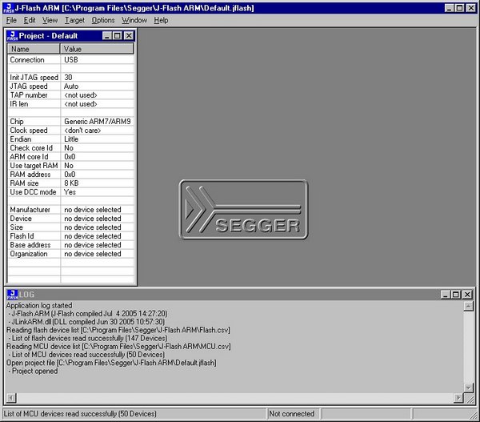Open the Target menu
480x422 pixels.
[x=74, y=20]
